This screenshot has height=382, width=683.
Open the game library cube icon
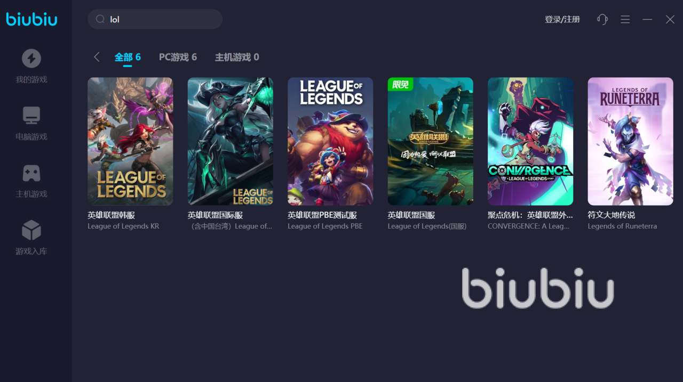[31, 230]
